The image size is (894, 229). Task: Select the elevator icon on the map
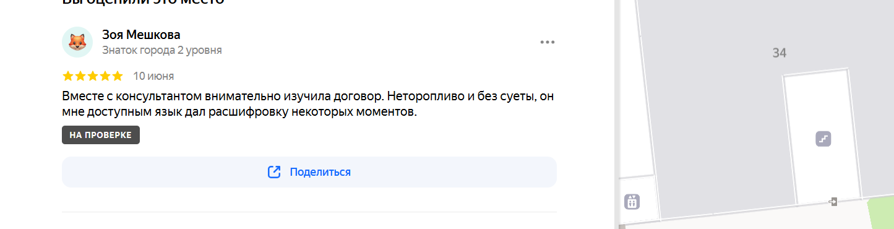point(632,201)
